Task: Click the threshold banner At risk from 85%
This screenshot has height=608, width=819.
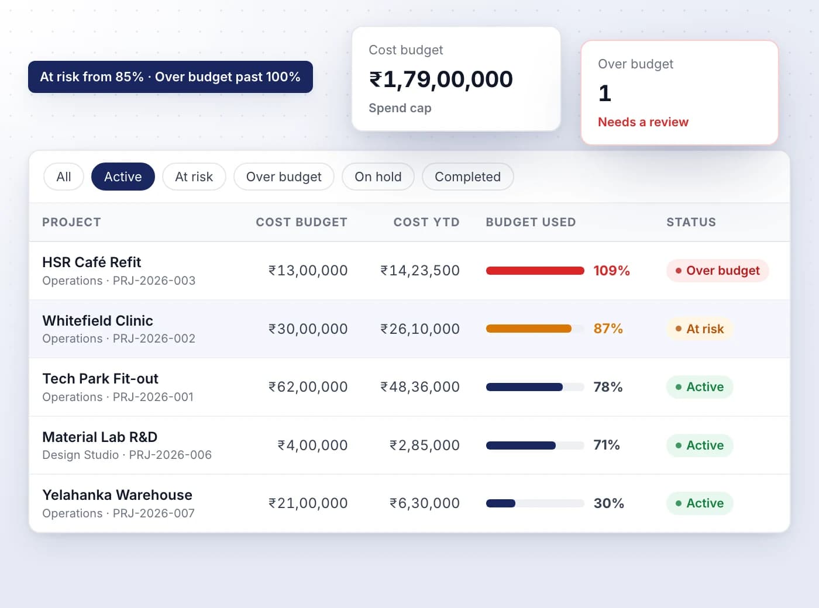Action: coord(170,77)
